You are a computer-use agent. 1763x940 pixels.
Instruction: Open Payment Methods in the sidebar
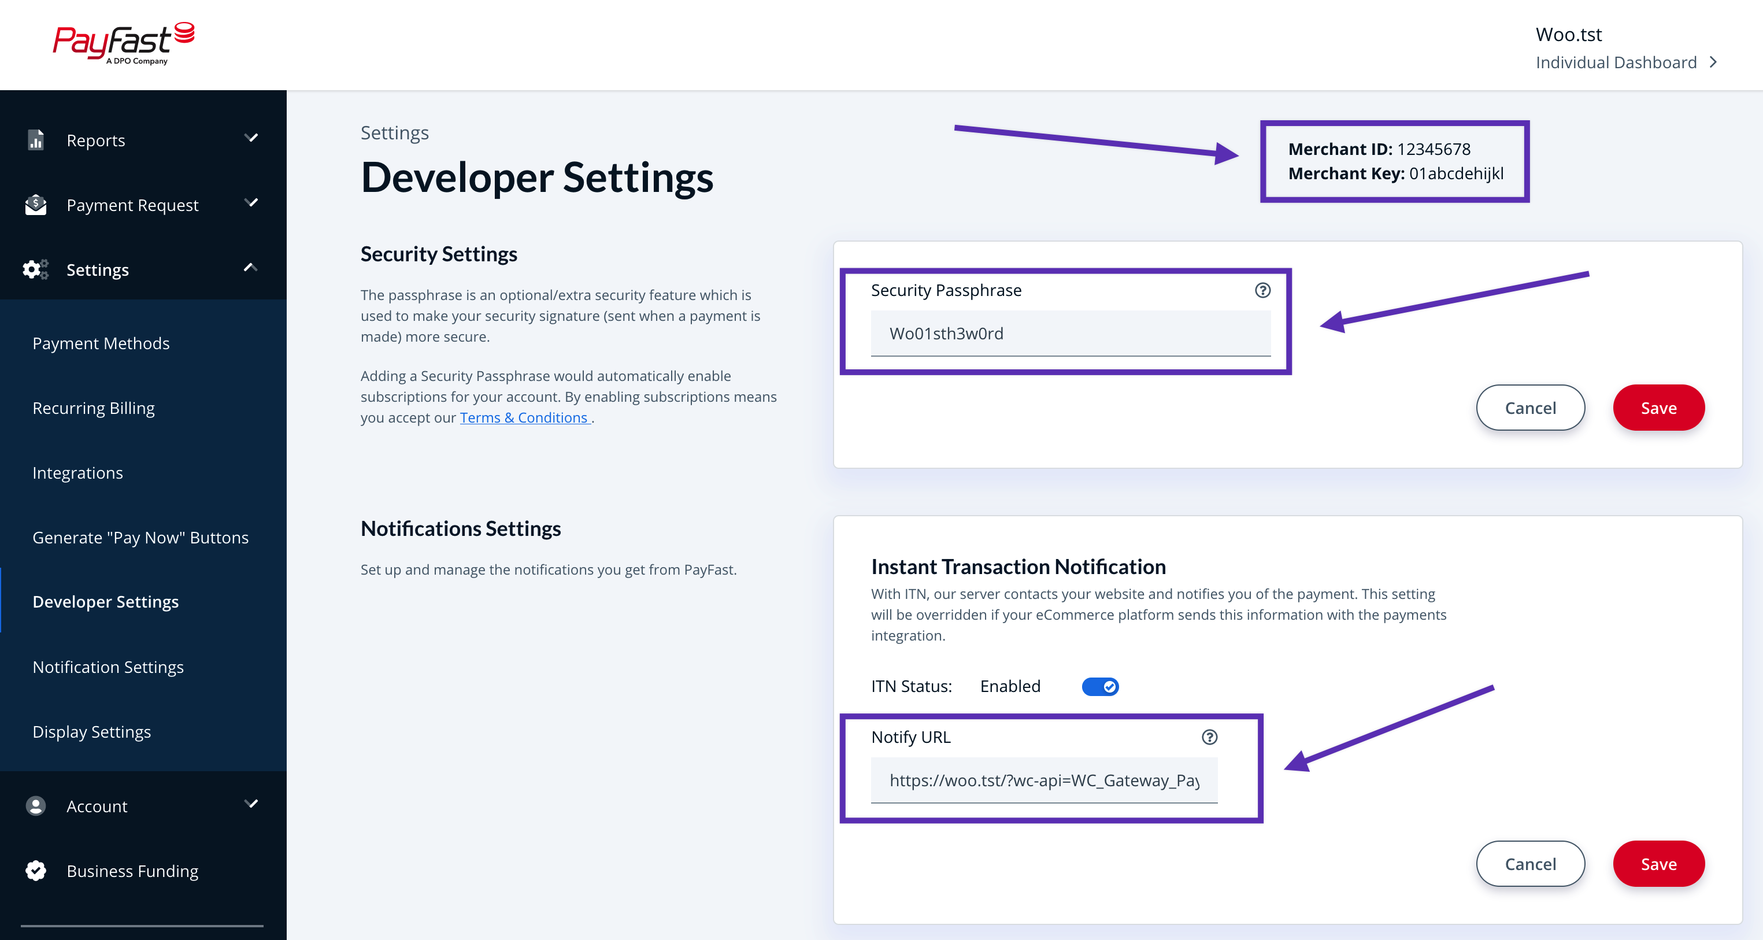(101, 343)
